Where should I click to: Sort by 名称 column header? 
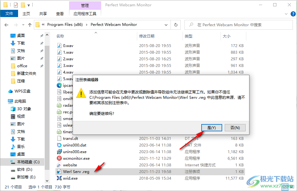click(x=60, y=36)
